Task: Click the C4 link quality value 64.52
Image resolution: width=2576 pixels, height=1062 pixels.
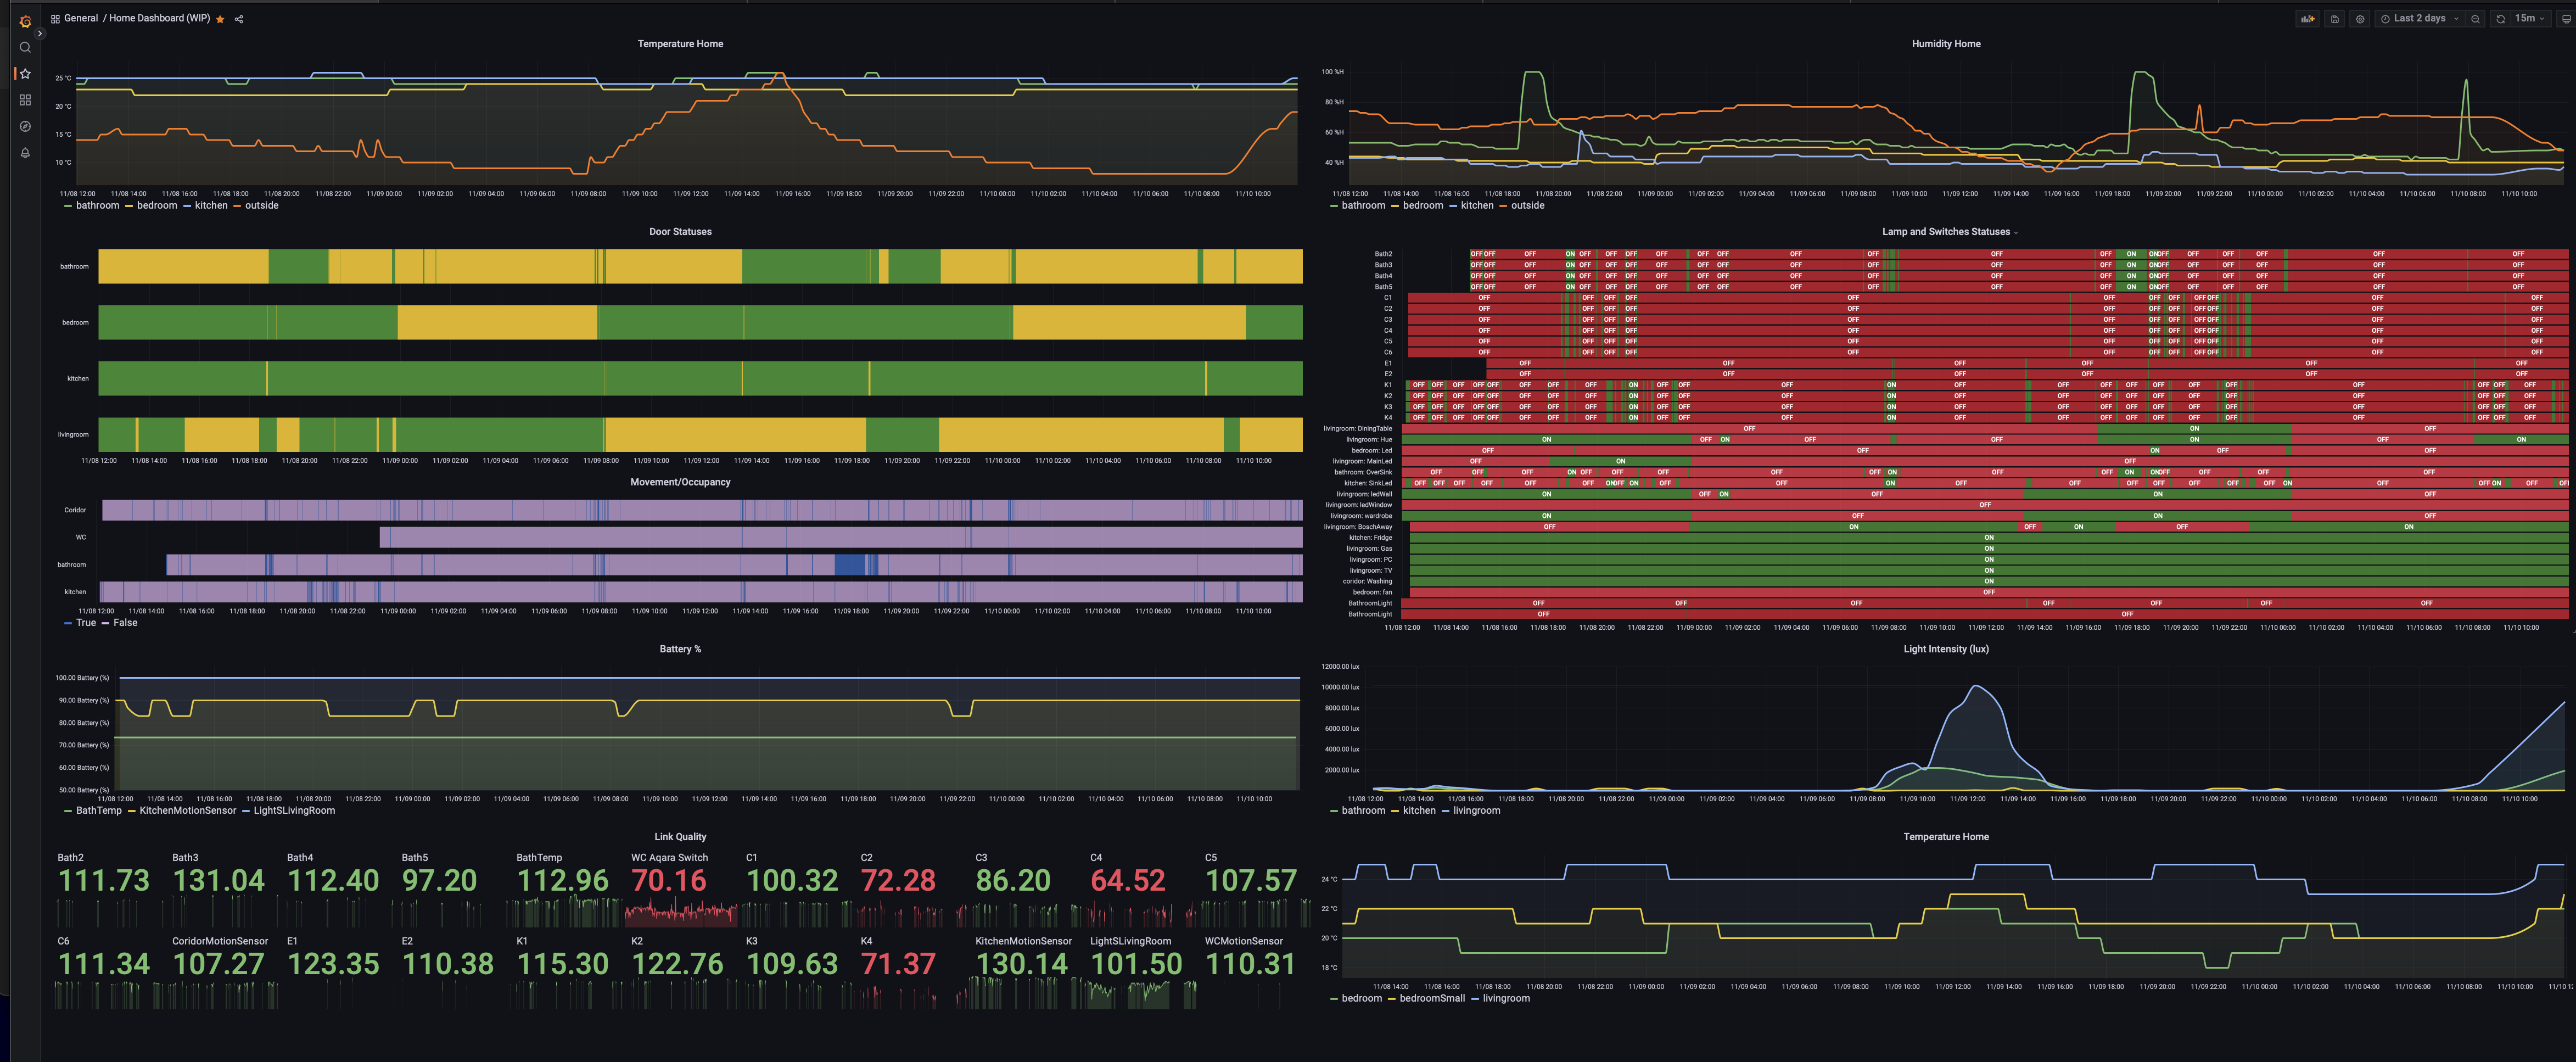Action: click(x=1128, y=881)
